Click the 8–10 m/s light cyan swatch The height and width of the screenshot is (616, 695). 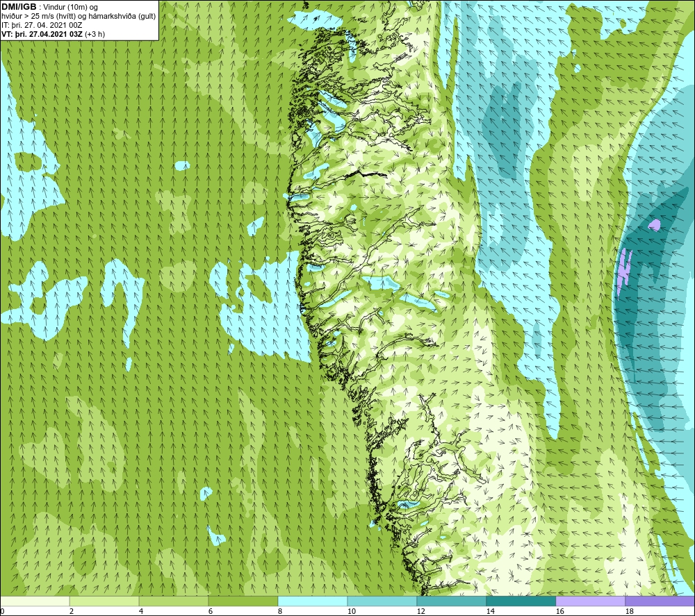[313, 601]
